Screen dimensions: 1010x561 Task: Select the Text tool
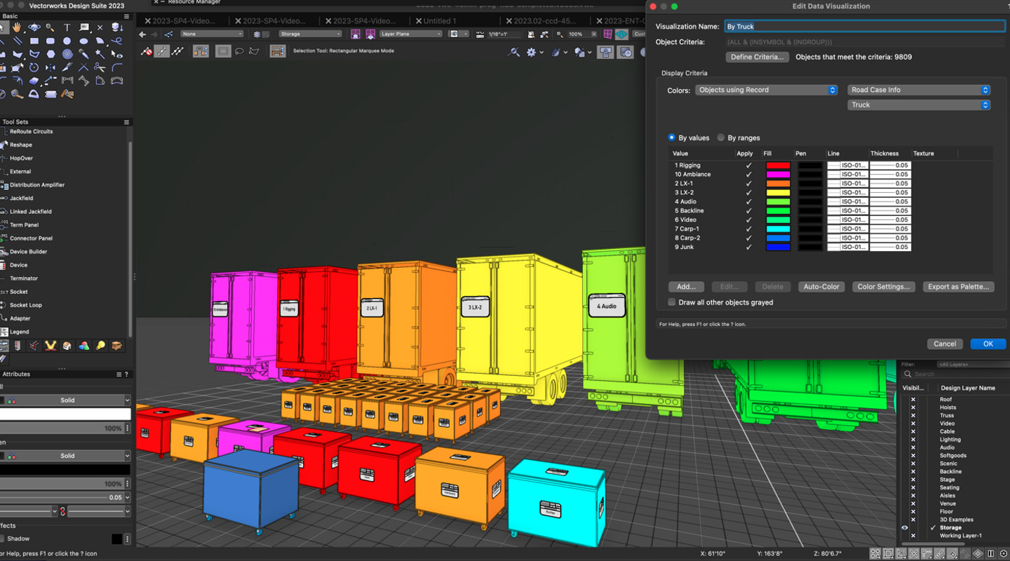click(x=67, y=27)
